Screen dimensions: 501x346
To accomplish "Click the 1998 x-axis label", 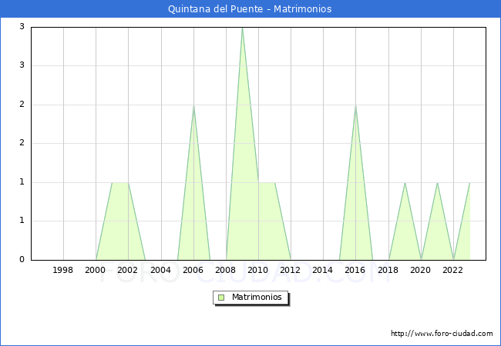I will tap(63, 270).
